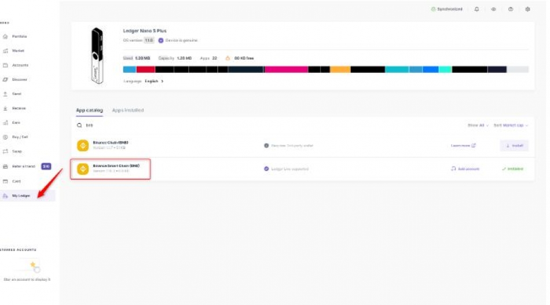This screenshot has height=305, width=550.
Task: Open Swap in the sidebar
Action: (17, 152)
